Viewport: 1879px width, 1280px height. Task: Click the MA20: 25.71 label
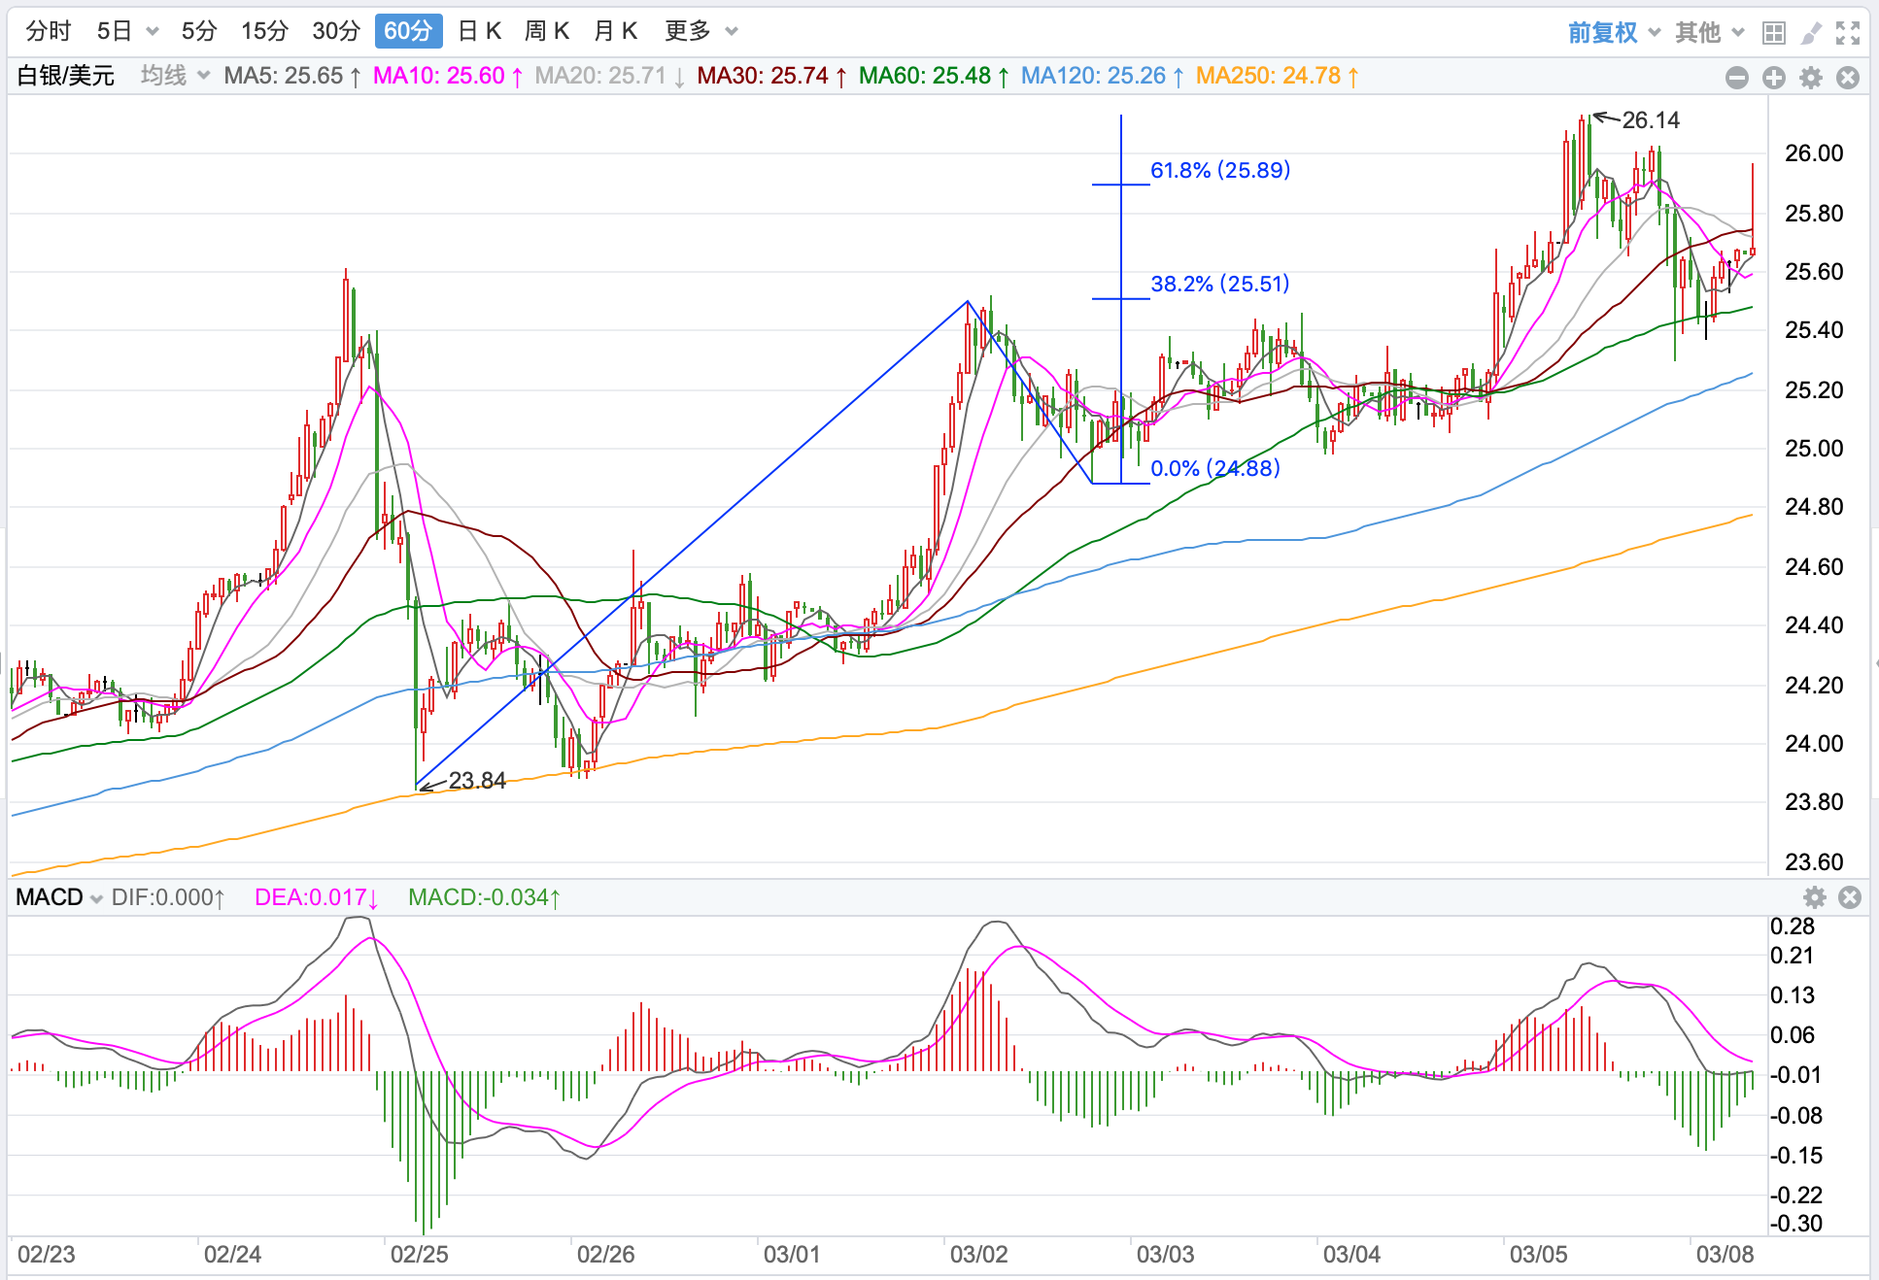610,76
